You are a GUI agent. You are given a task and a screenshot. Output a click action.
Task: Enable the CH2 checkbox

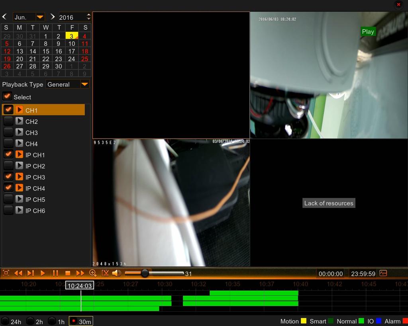(8, 121)
